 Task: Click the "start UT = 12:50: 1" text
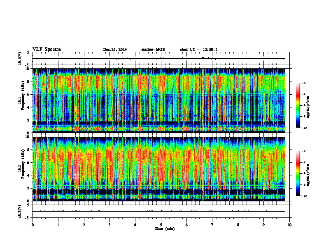[x=199, y=49]
